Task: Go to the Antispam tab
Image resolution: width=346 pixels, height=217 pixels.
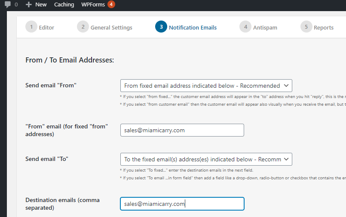Action: (265, 28)
